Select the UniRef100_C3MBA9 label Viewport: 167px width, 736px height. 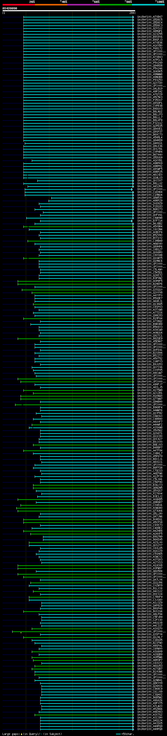(150, 241)
